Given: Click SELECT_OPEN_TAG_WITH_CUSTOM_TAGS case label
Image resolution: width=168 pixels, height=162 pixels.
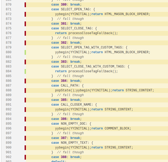Looking at the screenshot, I should point(92,47).
